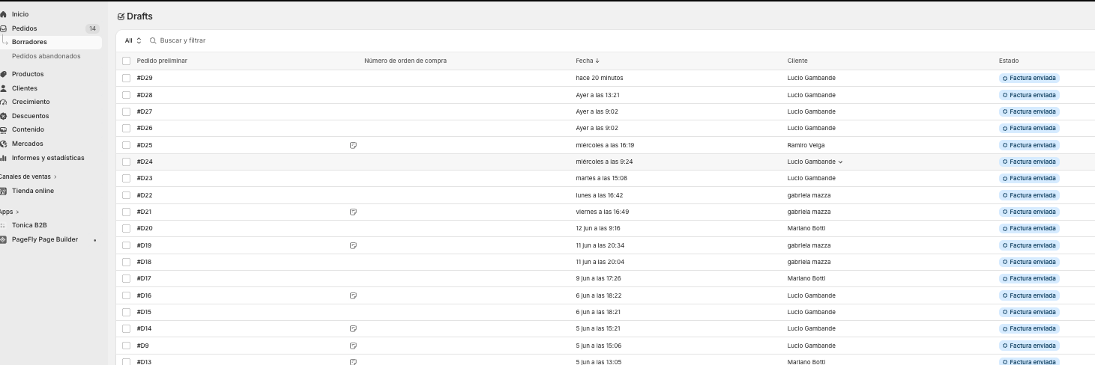Click the note icon on row #D25

(x=353, y=145)
